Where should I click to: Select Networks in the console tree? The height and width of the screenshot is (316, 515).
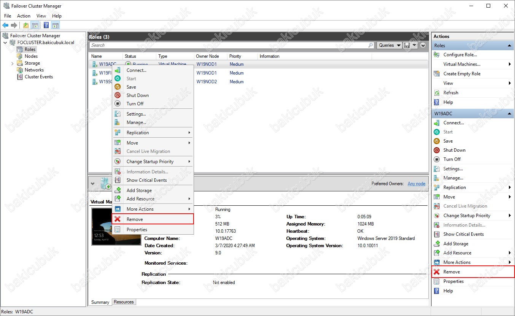34,70
